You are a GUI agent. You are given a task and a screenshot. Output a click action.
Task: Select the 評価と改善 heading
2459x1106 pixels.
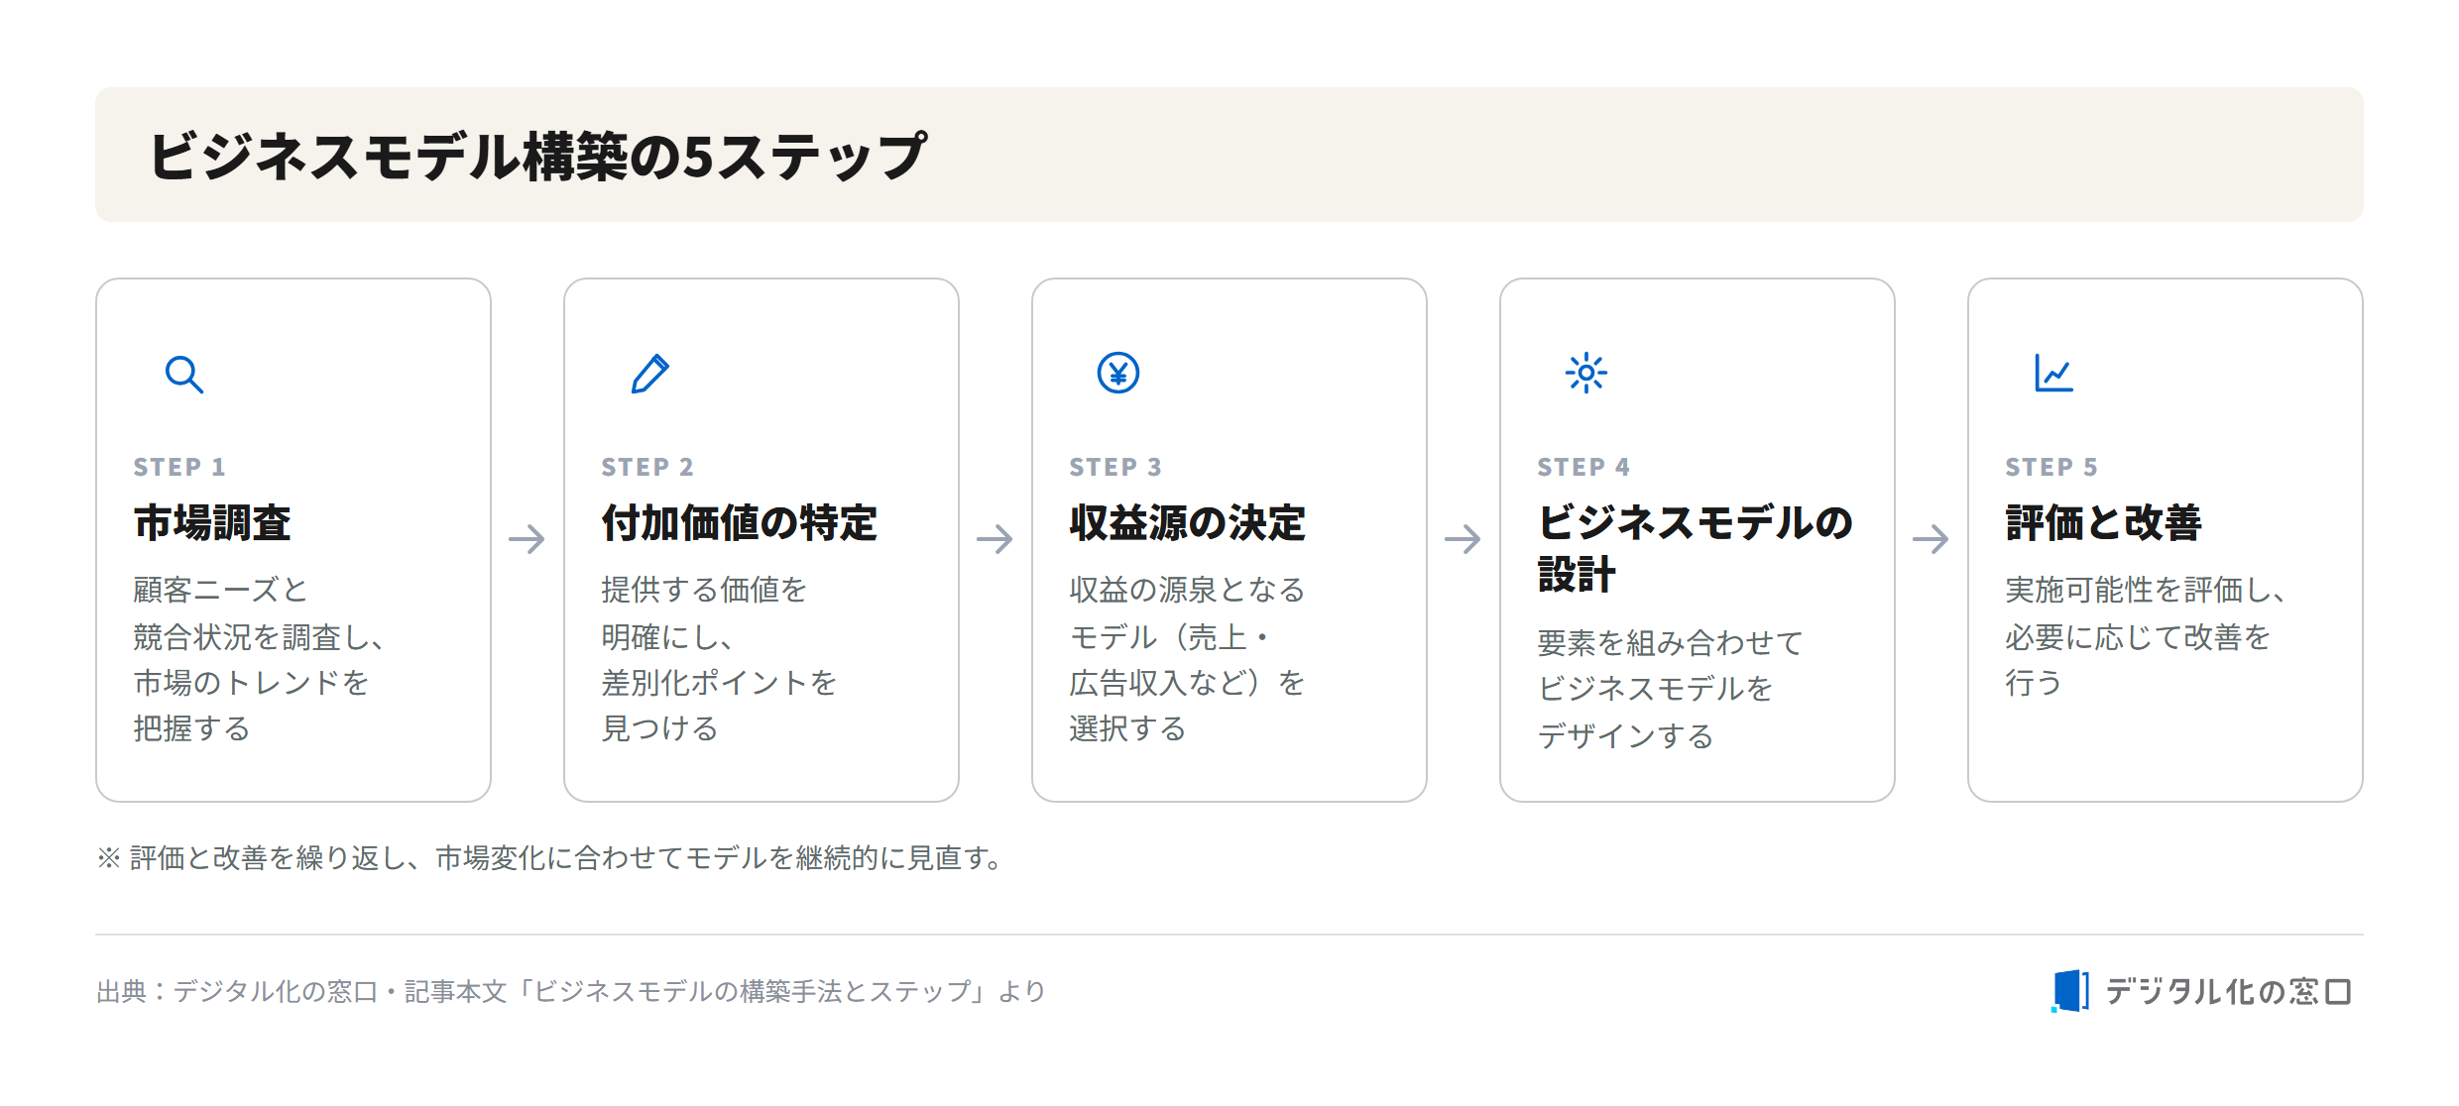click(2103, 522)
